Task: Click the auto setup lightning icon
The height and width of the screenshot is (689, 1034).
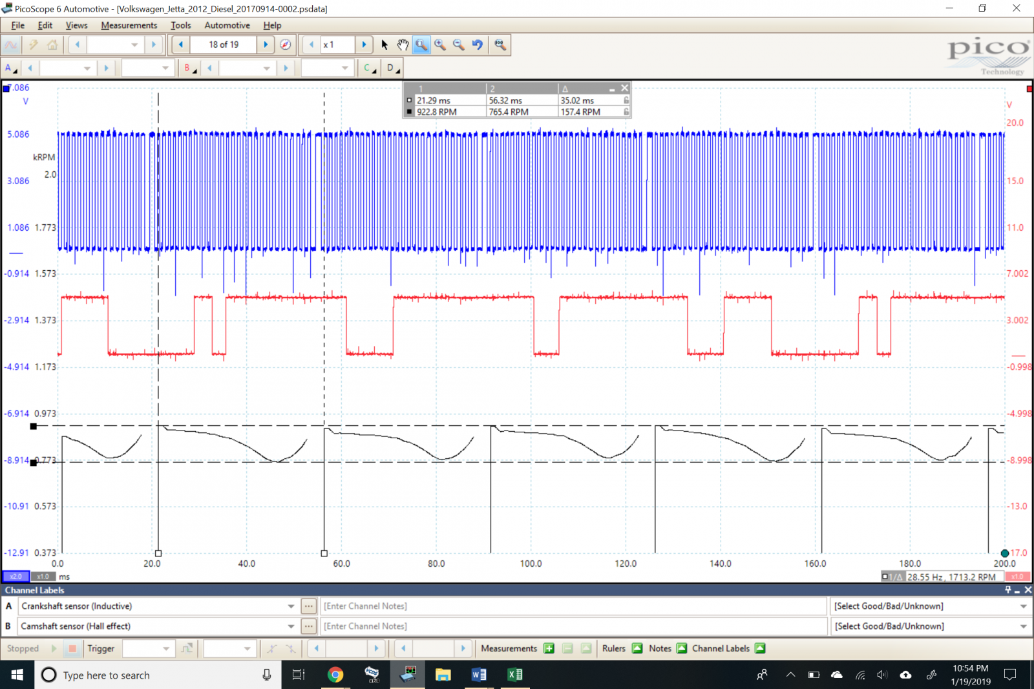Action: 33,45
